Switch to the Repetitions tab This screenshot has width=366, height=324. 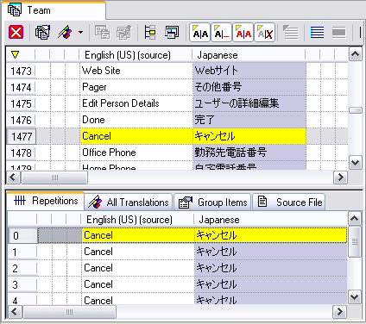click(x=46, y=201)
